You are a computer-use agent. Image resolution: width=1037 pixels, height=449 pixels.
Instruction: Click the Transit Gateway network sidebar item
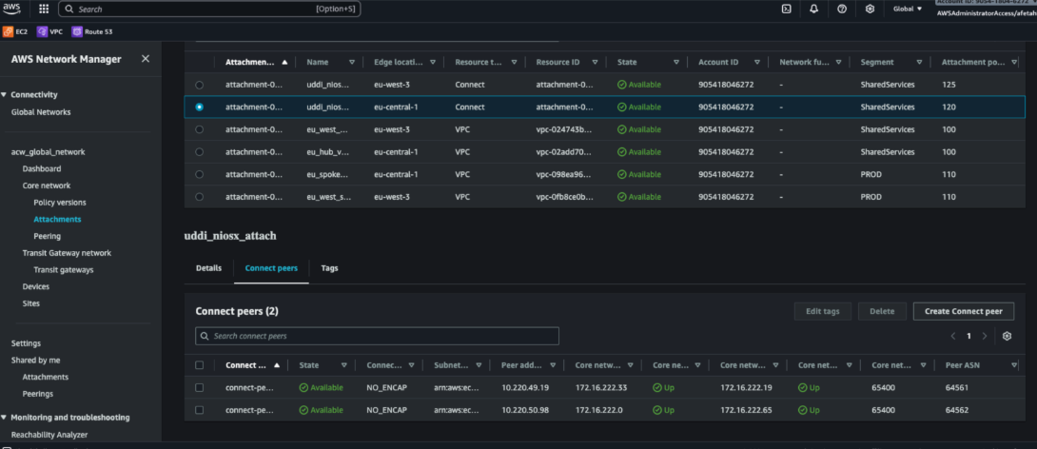67,253
